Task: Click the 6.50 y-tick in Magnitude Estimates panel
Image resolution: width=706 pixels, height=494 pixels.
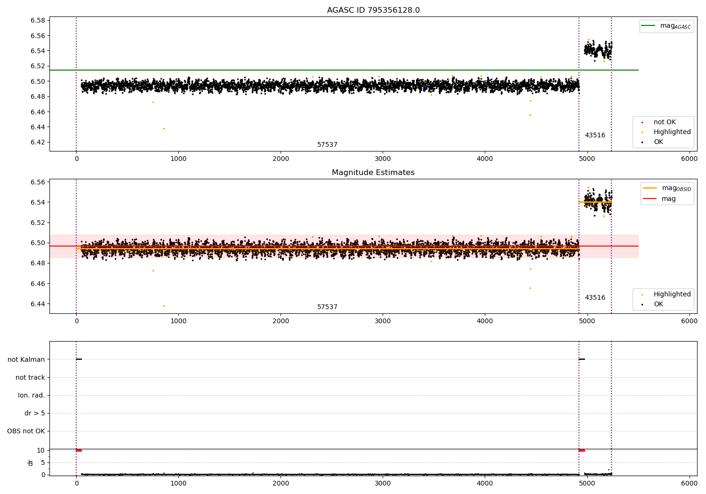Action: [x=38, y=243]
